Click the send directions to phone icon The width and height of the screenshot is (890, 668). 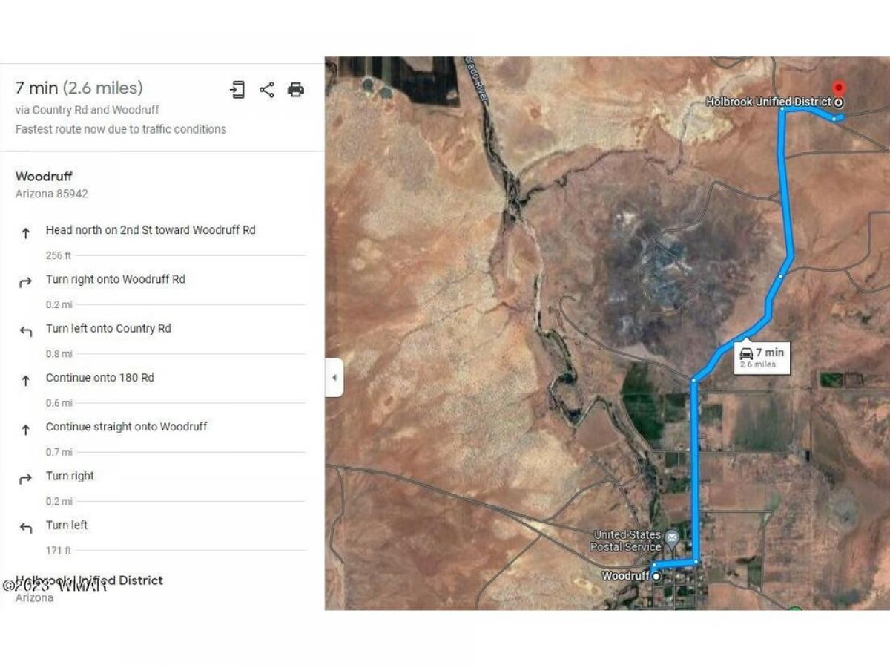coord(237,90)
